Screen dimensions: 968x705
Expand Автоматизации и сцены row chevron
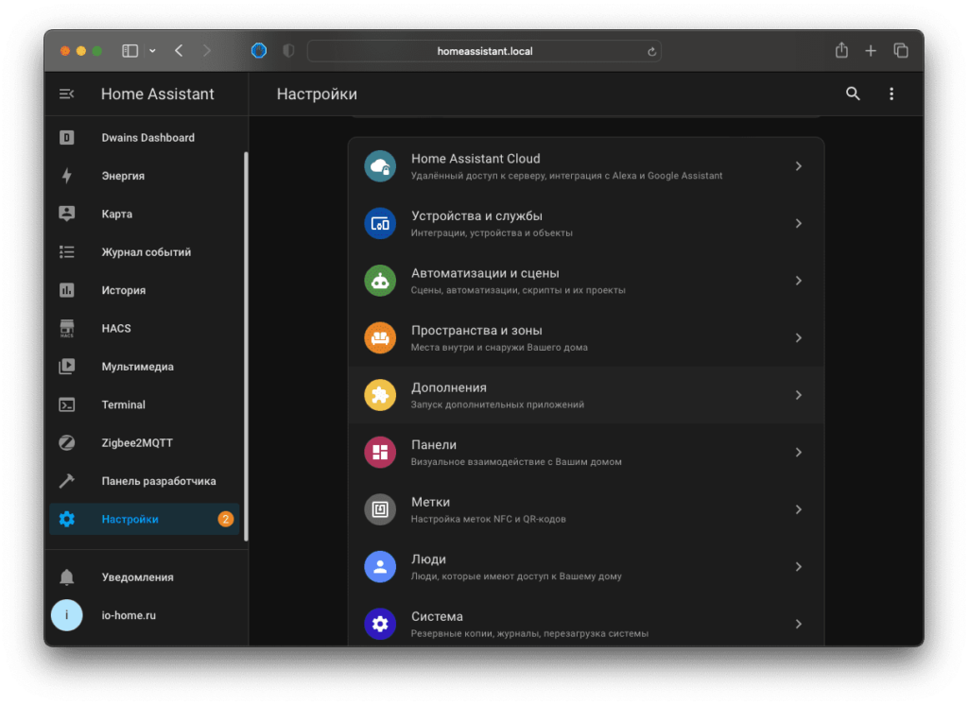tap(798, 281)
